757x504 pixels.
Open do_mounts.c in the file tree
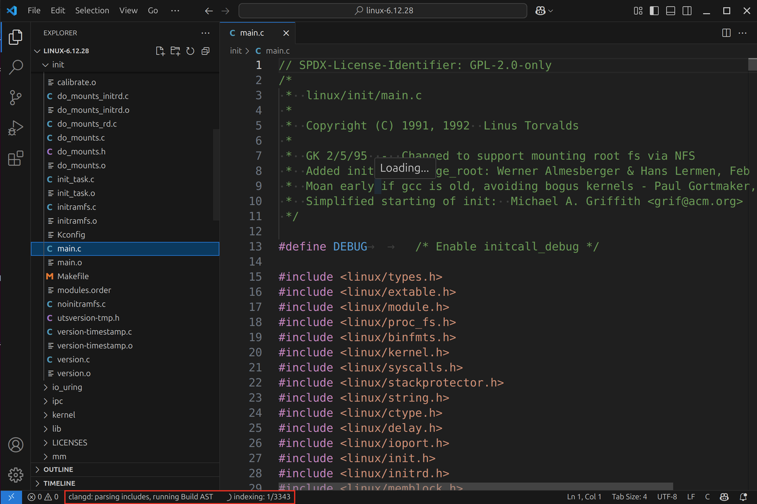point(125,138)
